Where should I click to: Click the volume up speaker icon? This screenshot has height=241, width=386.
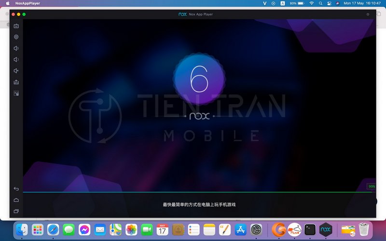(16, 48)
